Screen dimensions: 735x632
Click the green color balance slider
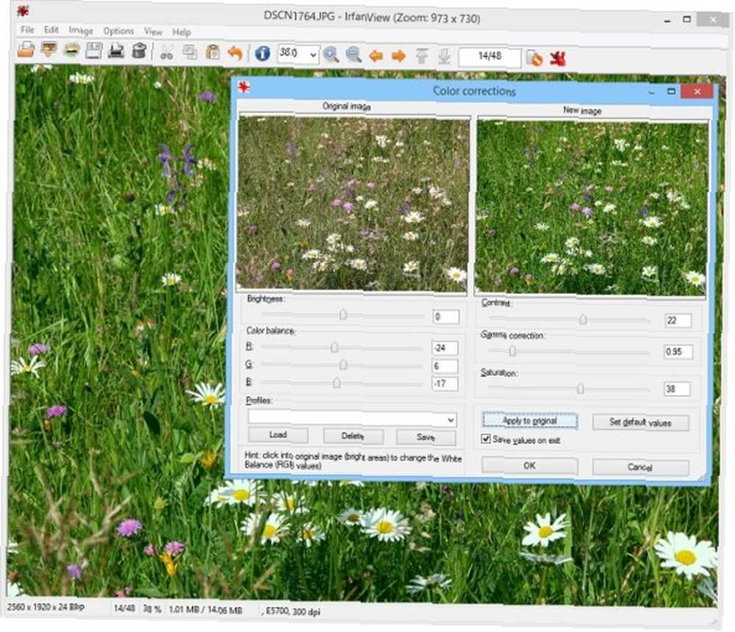(343, 365)
